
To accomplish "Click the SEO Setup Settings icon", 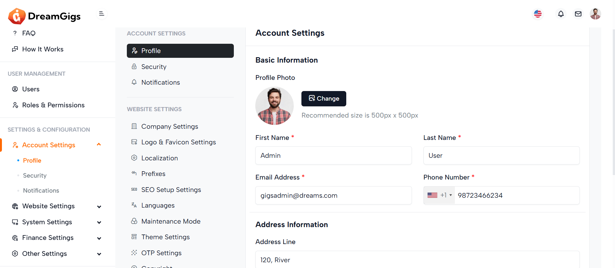I will 134,189.
